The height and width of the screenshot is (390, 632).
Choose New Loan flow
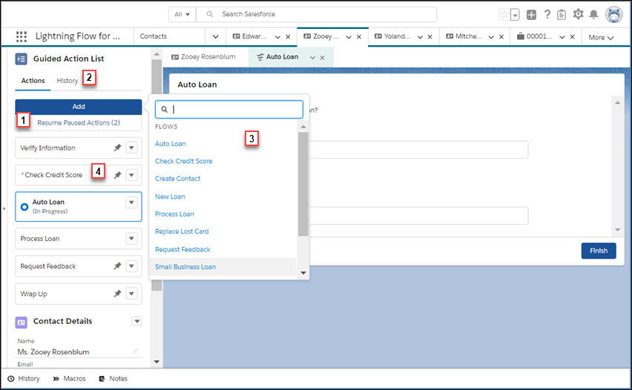170,196
